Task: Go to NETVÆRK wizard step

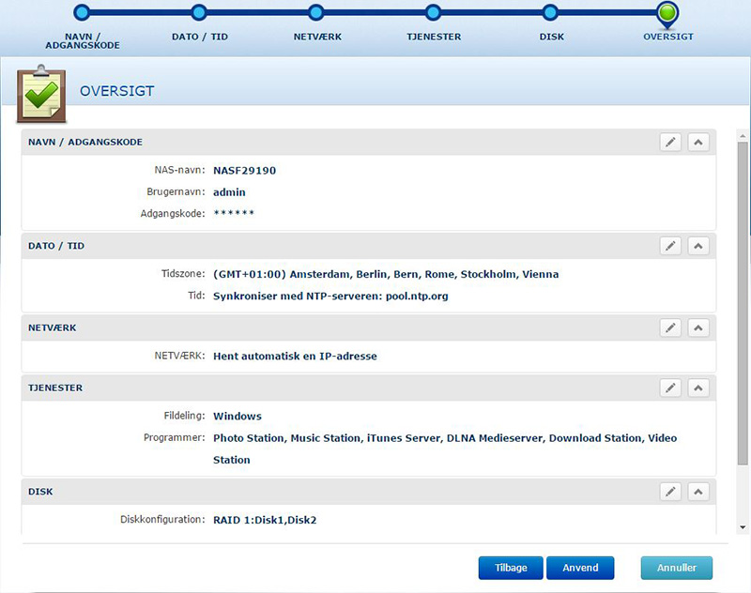Action: 316,12
